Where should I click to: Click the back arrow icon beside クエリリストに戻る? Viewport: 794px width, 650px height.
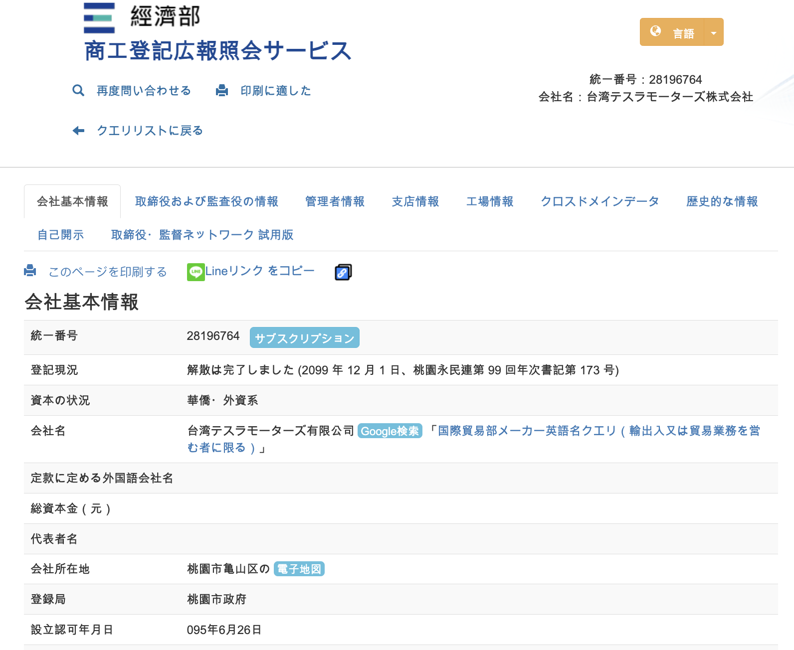78,131
